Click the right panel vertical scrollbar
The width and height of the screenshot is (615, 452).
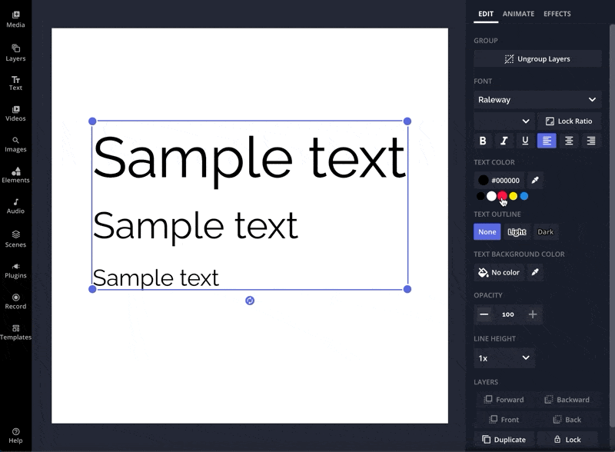pos(612,225)
